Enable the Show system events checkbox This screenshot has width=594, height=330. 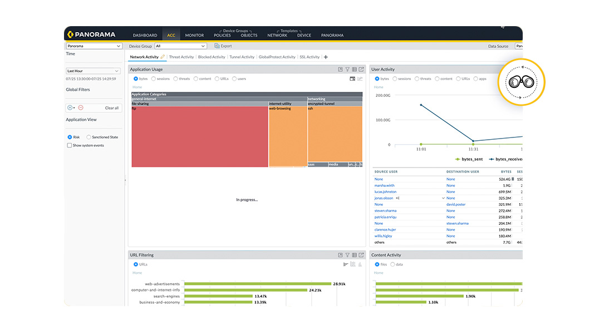click(70, 145)
